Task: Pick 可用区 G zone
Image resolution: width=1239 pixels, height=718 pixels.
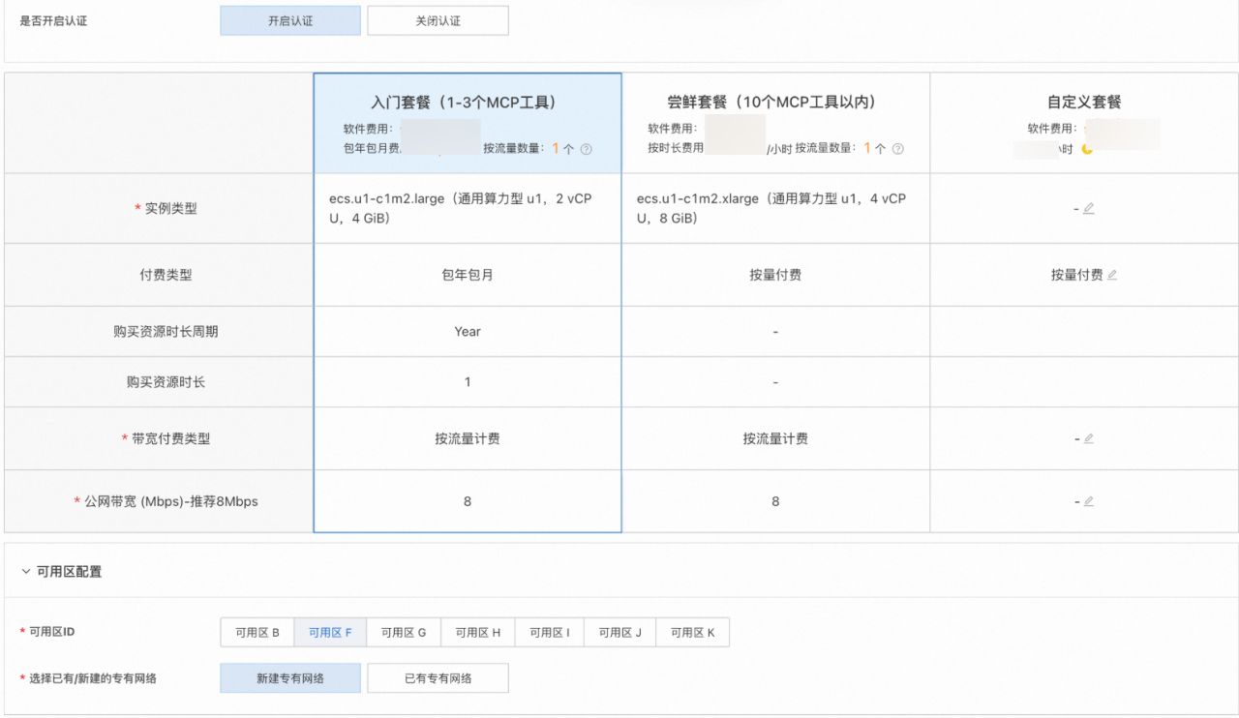Action: [404, 633]
